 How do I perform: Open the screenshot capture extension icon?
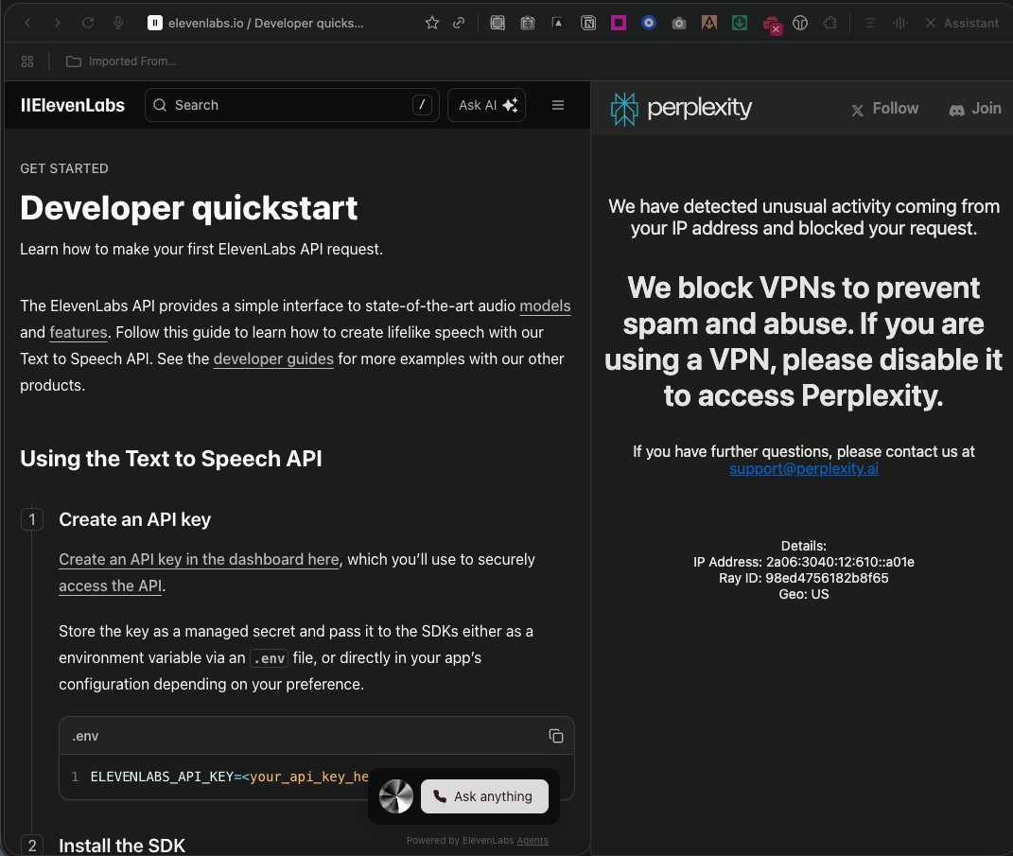498,24
